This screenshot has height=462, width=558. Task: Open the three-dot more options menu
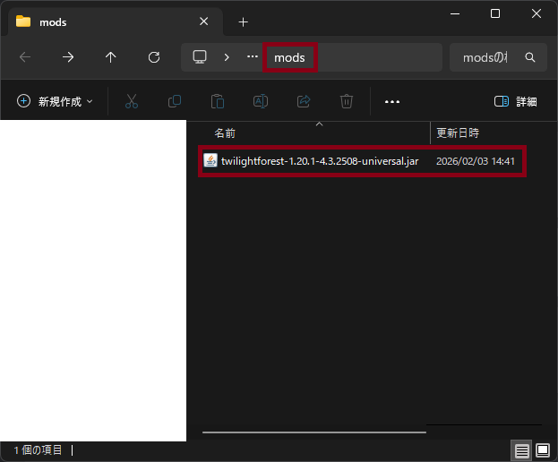point(391,102)
